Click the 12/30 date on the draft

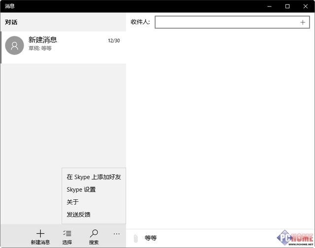114,41
